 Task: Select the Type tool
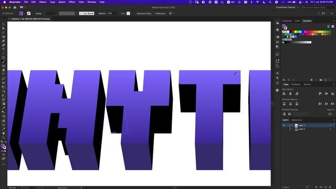point(4,49)
